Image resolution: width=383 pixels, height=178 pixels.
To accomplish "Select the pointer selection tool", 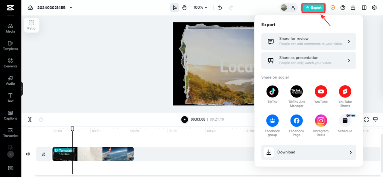I will coord(174,7).
